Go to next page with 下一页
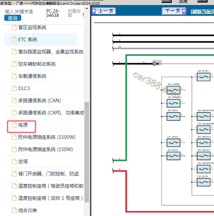This screenshot has height=216, width=214. pyautogui.click(x=174, y=11)
